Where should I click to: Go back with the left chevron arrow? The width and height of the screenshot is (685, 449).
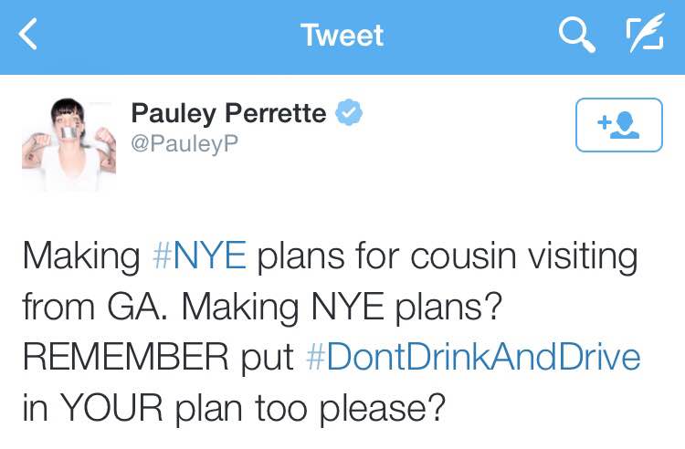click(x=28, y=34)
